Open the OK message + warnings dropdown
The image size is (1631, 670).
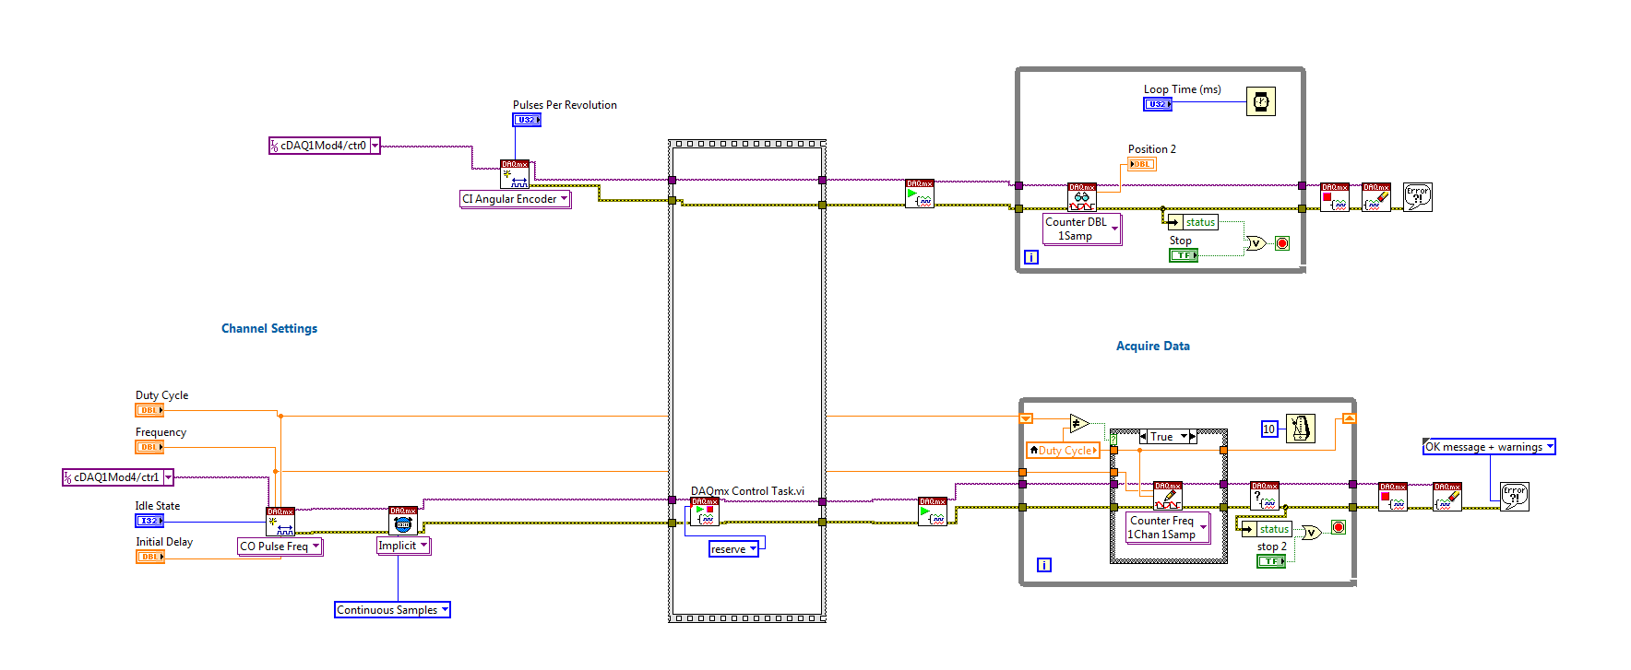click(x=1550, y=447)
